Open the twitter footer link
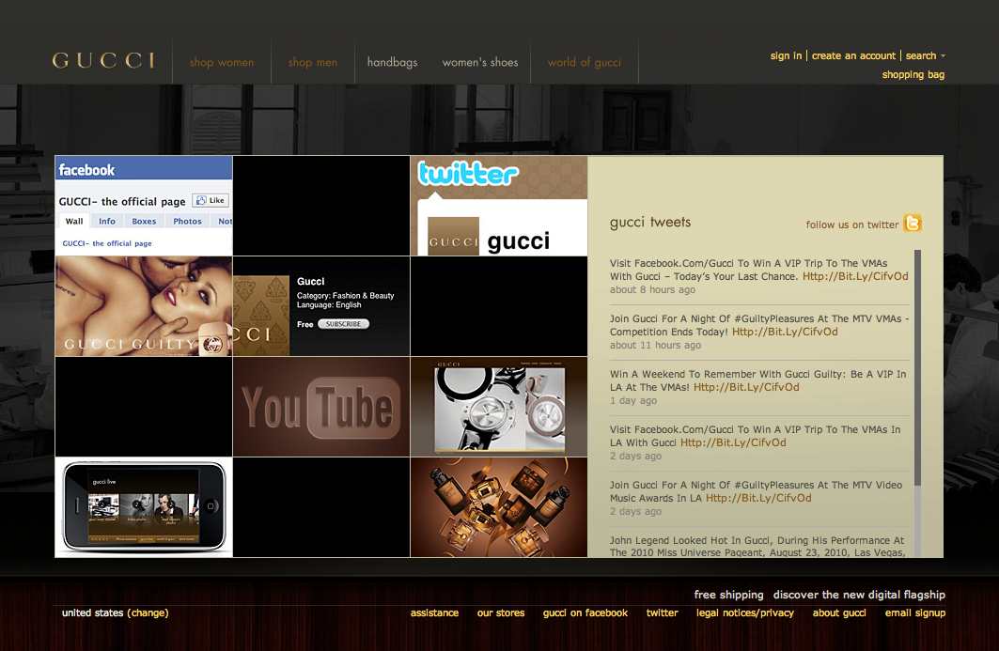Image resolution: width=999 pixels, height=651 pixels. coord(662,612)
